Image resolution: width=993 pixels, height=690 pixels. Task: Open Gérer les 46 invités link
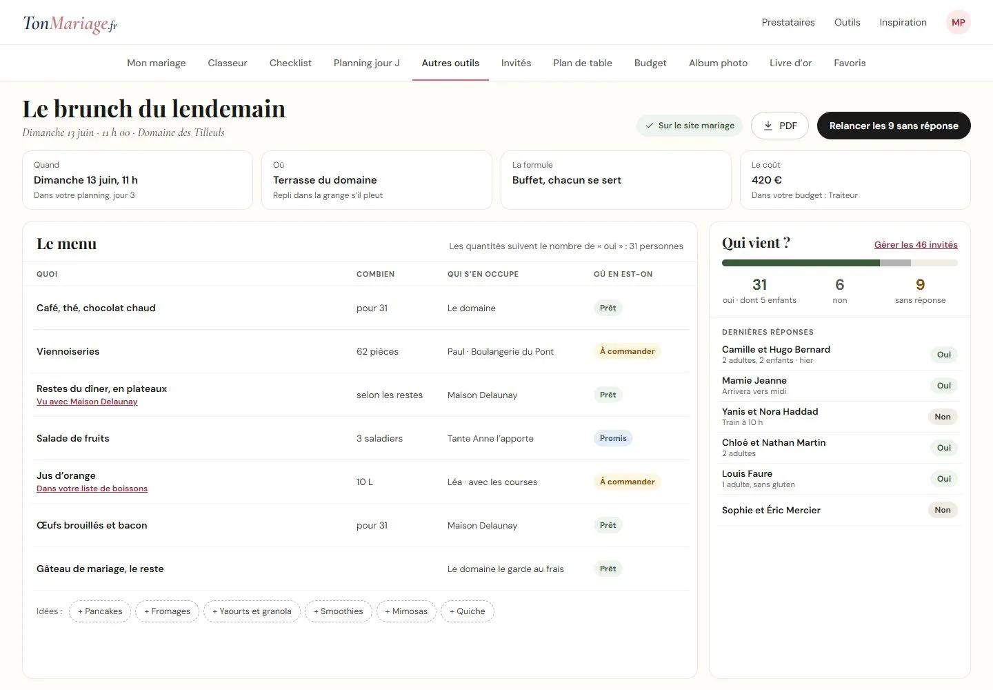pyautogui.click(x=916, y=245)
